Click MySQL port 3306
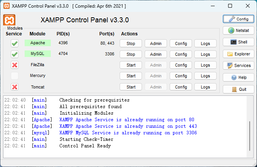 coord(110,54)
